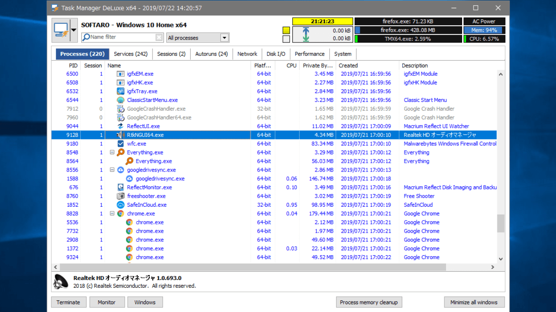Click the chrome.exe icon for PID 5536
556x312 pixels.
coord(129,222)
